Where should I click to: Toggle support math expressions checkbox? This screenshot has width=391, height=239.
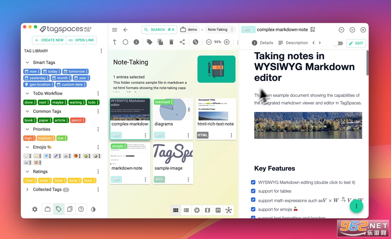(253, 200)
